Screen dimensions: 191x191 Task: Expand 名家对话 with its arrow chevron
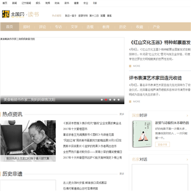click(x=187, y=160)
